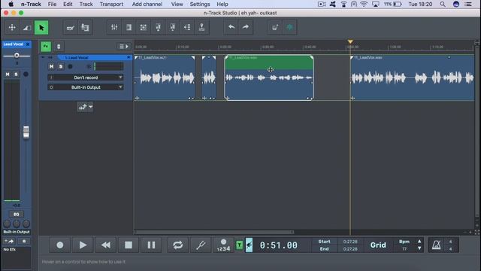Click the teal Songtree icon

click(289, 28)
